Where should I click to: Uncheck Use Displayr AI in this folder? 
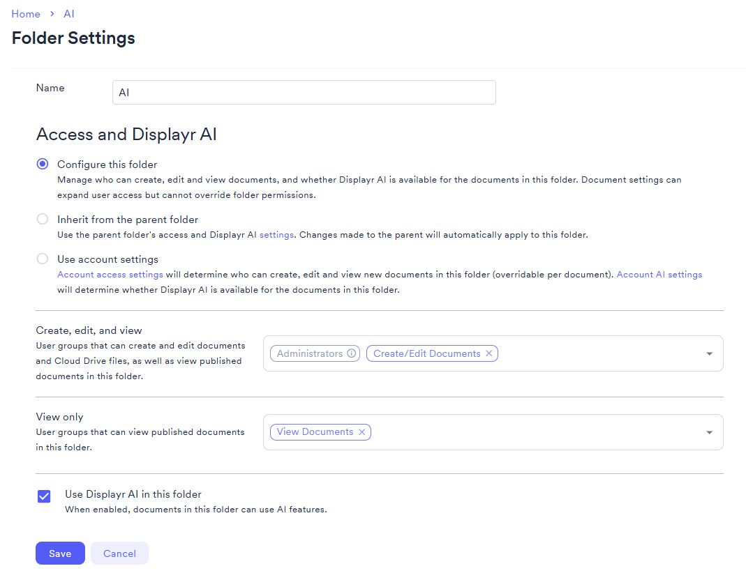tap(44, 496)
